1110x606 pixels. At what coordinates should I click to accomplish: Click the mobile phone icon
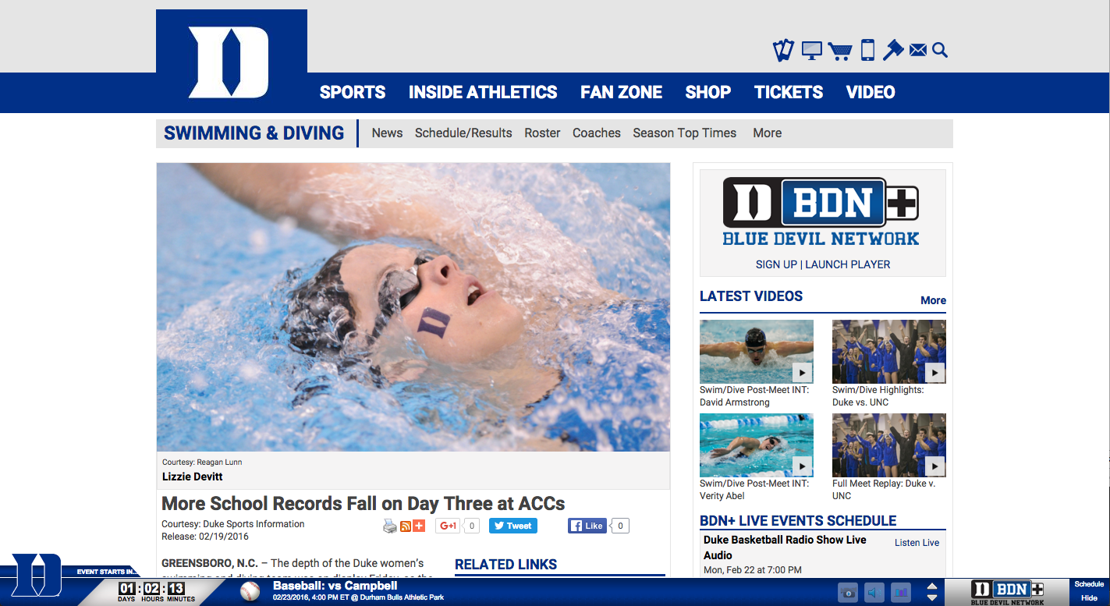tap(867, 51)
